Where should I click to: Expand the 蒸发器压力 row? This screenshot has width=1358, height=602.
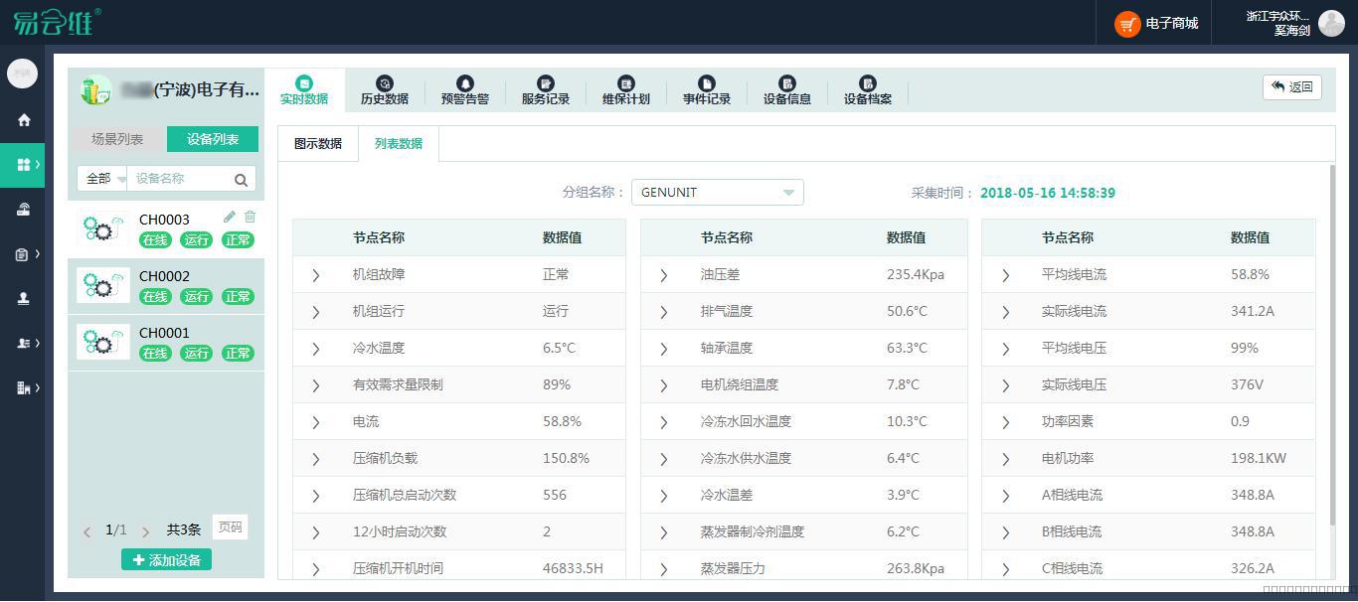tap(664, 569)
